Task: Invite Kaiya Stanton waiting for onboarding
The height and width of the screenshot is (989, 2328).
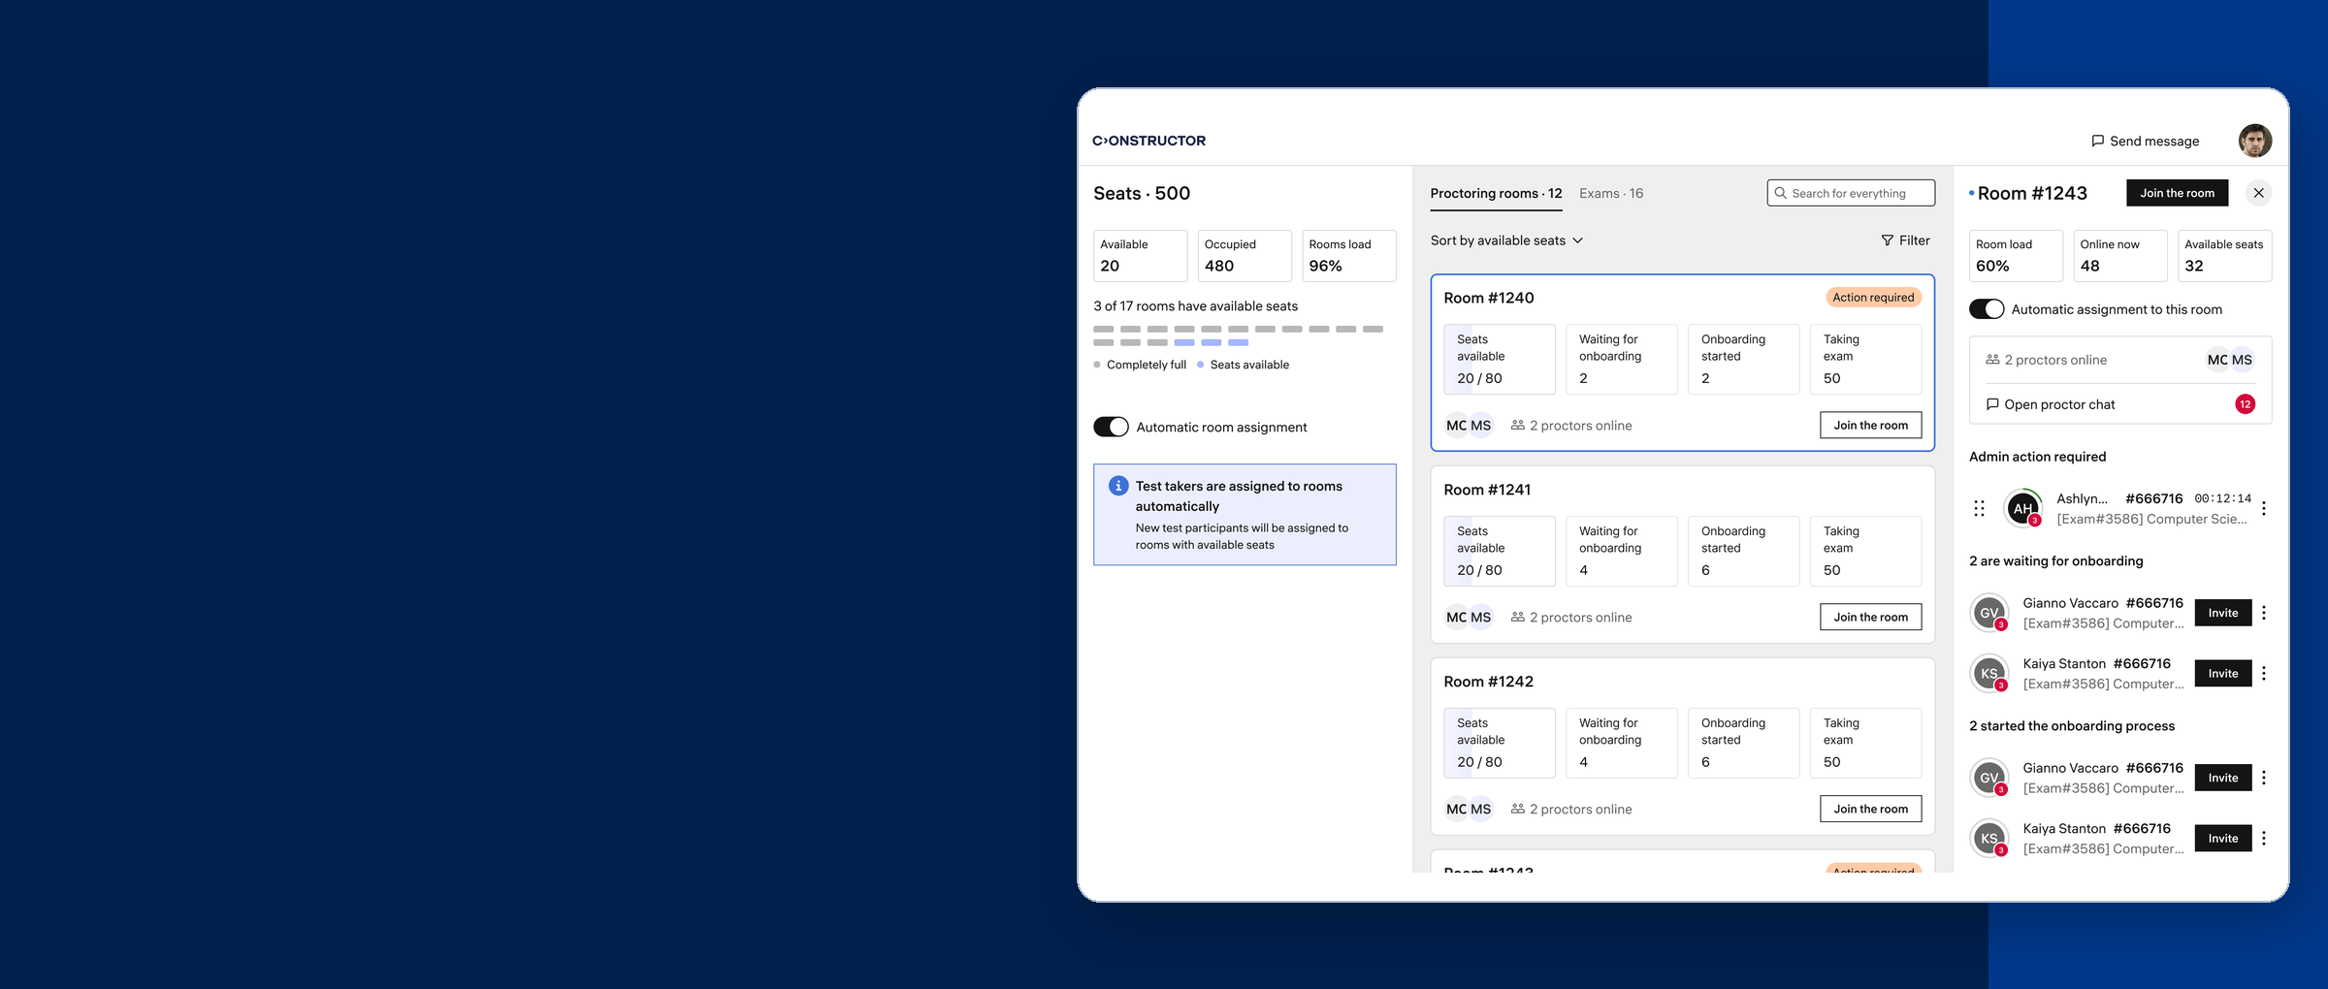Action: 2222,673
